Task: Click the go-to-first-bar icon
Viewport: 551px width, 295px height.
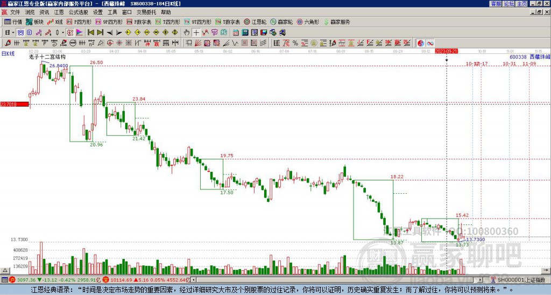Action: pos(90,33)
